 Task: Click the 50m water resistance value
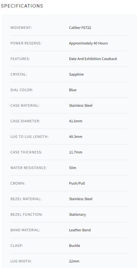[73, 168]
